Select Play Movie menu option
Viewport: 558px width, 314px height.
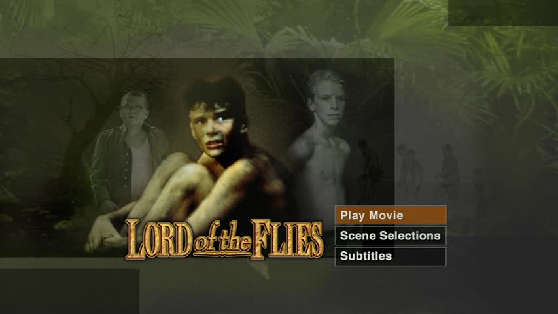point(391,215)
